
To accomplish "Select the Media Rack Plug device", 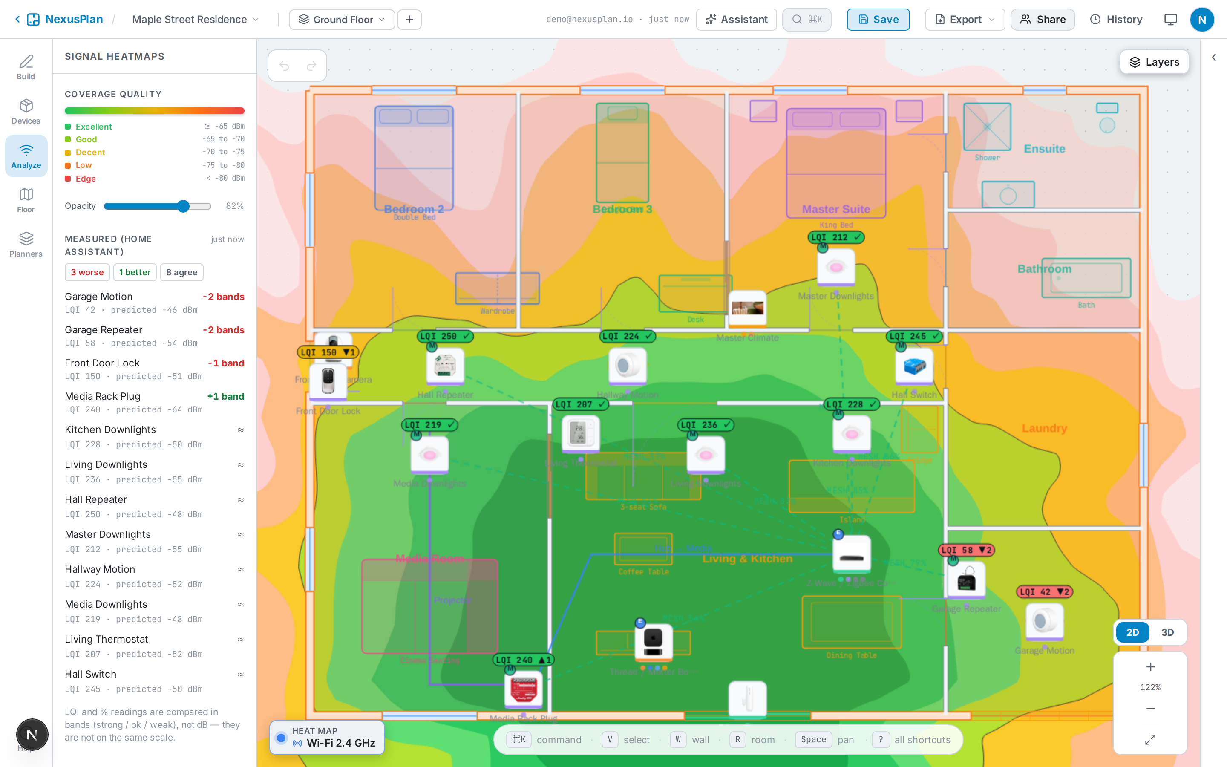I will [x=523, y=689].
